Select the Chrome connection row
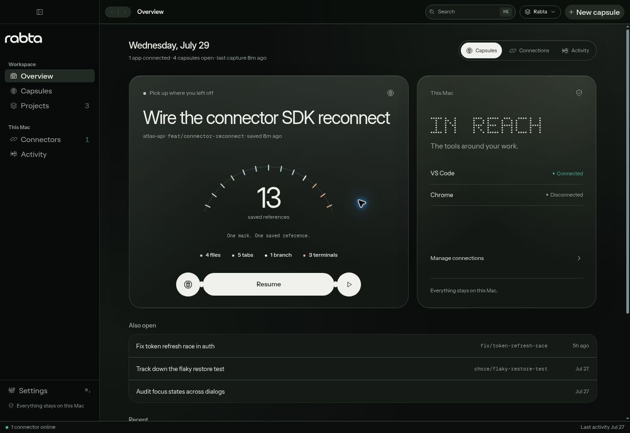Viewport: 630px width, 433px height. click(507, 195)
